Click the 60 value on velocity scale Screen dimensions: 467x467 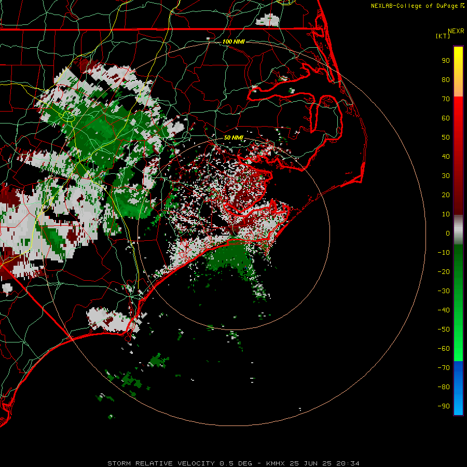click(446, 118)
